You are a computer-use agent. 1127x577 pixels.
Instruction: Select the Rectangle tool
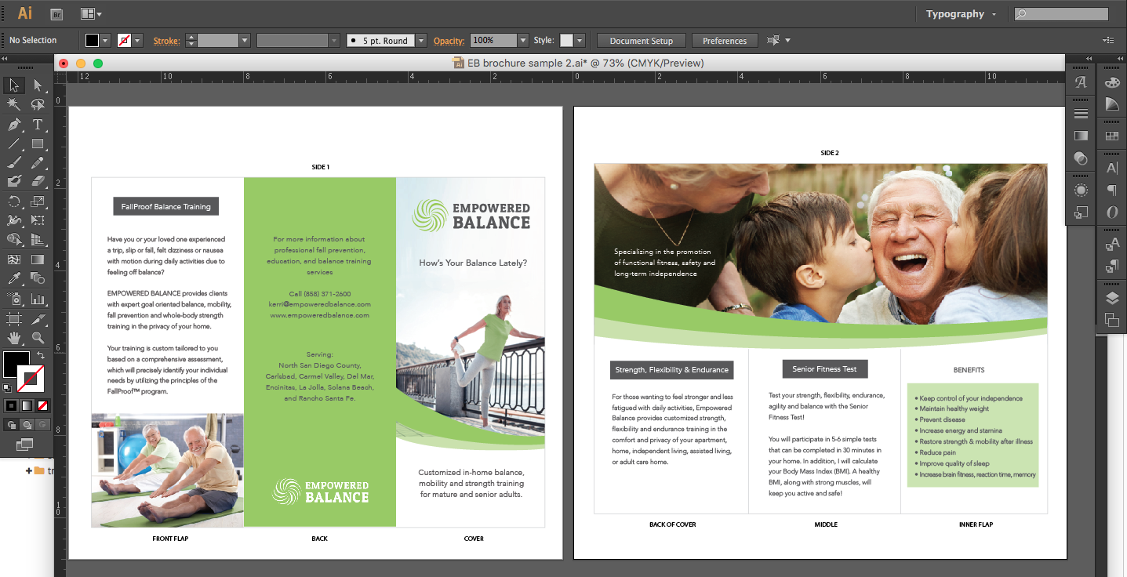[38, 143]
